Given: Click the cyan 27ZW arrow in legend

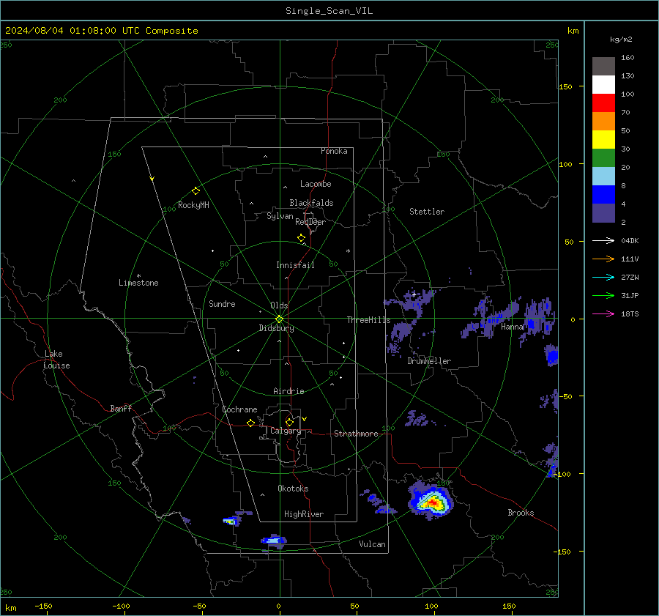Looking at the screenshot, I should pyautogui.click(x=603, y=277).
